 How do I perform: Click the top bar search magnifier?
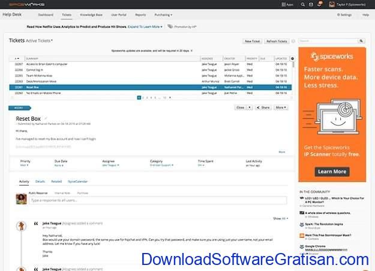point(303,5)
